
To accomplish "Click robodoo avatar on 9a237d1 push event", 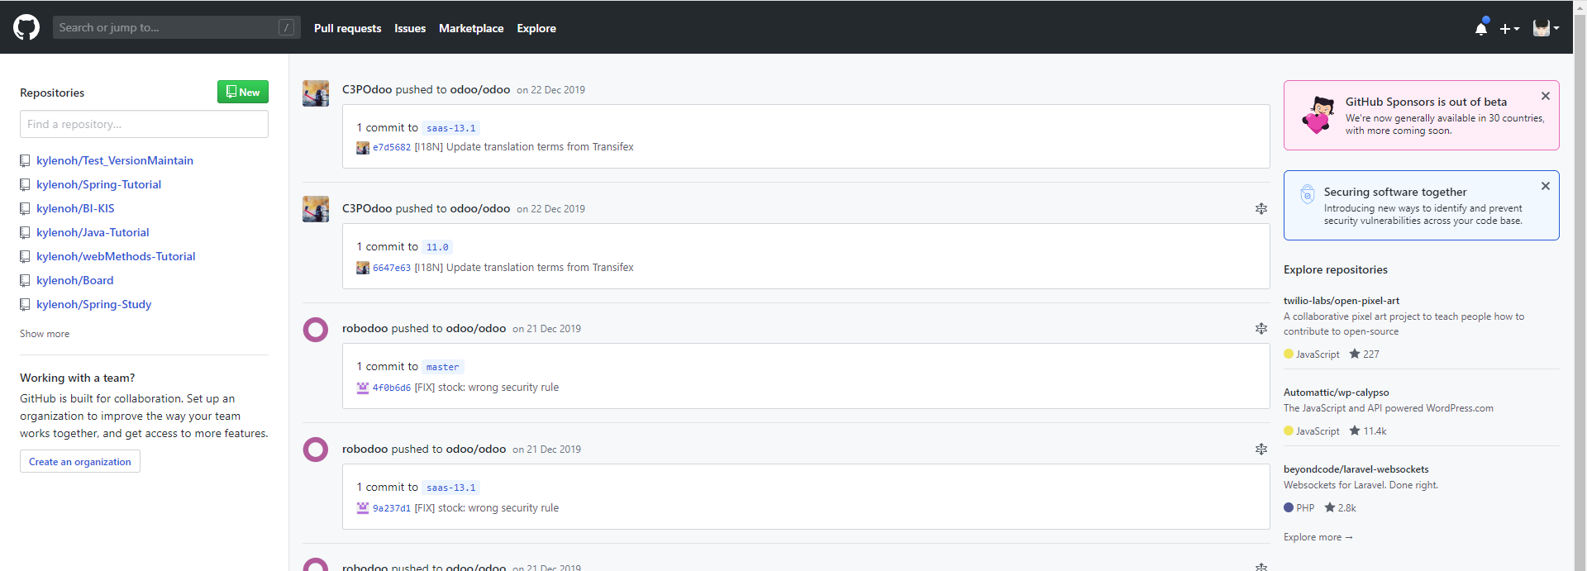I will 316,450.
